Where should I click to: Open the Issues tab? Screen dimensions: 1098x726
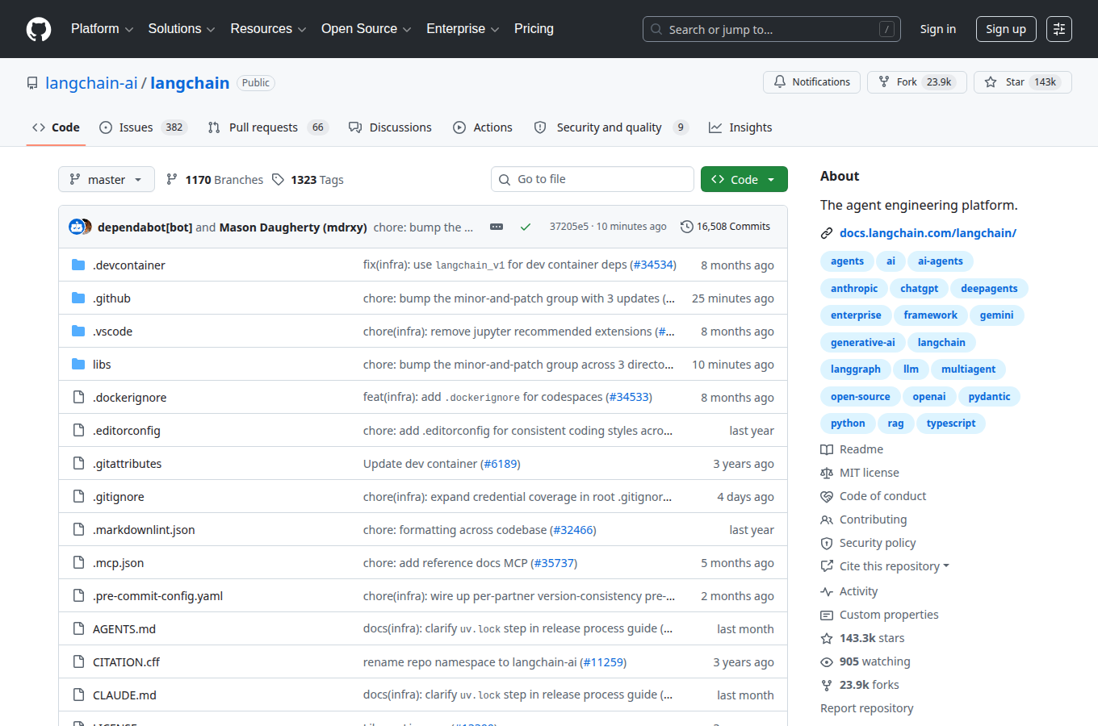[143, 127]
